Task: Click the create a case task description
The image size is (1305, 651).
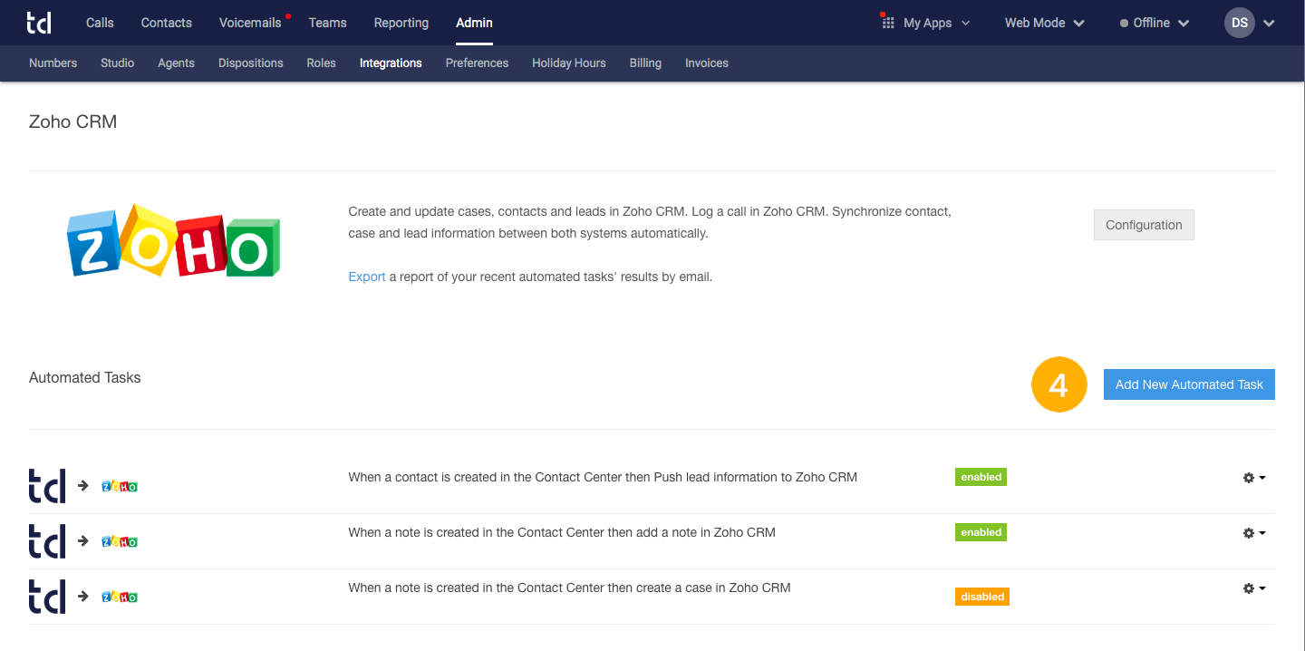Action: coord(569,588)
